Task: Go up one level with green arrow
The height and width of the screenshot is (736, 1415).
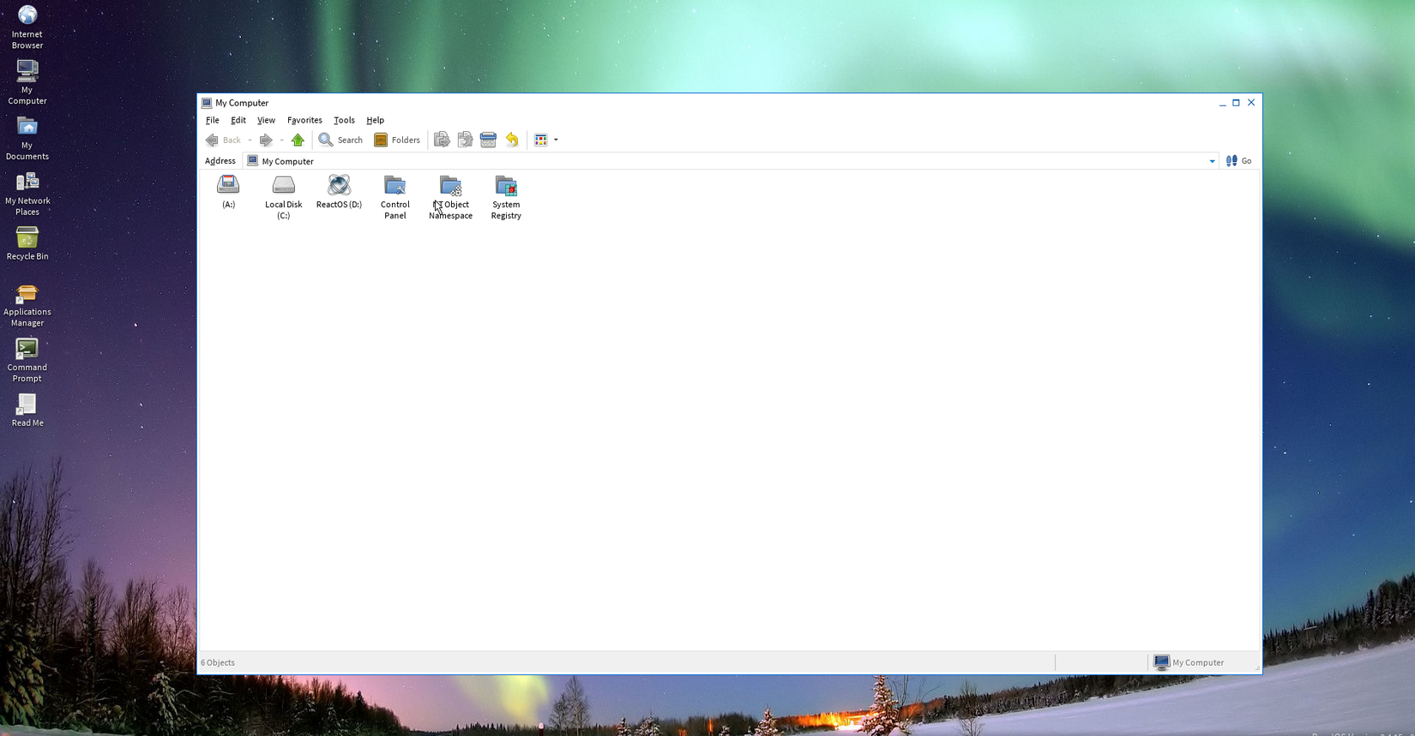Action: pos(298,140)
